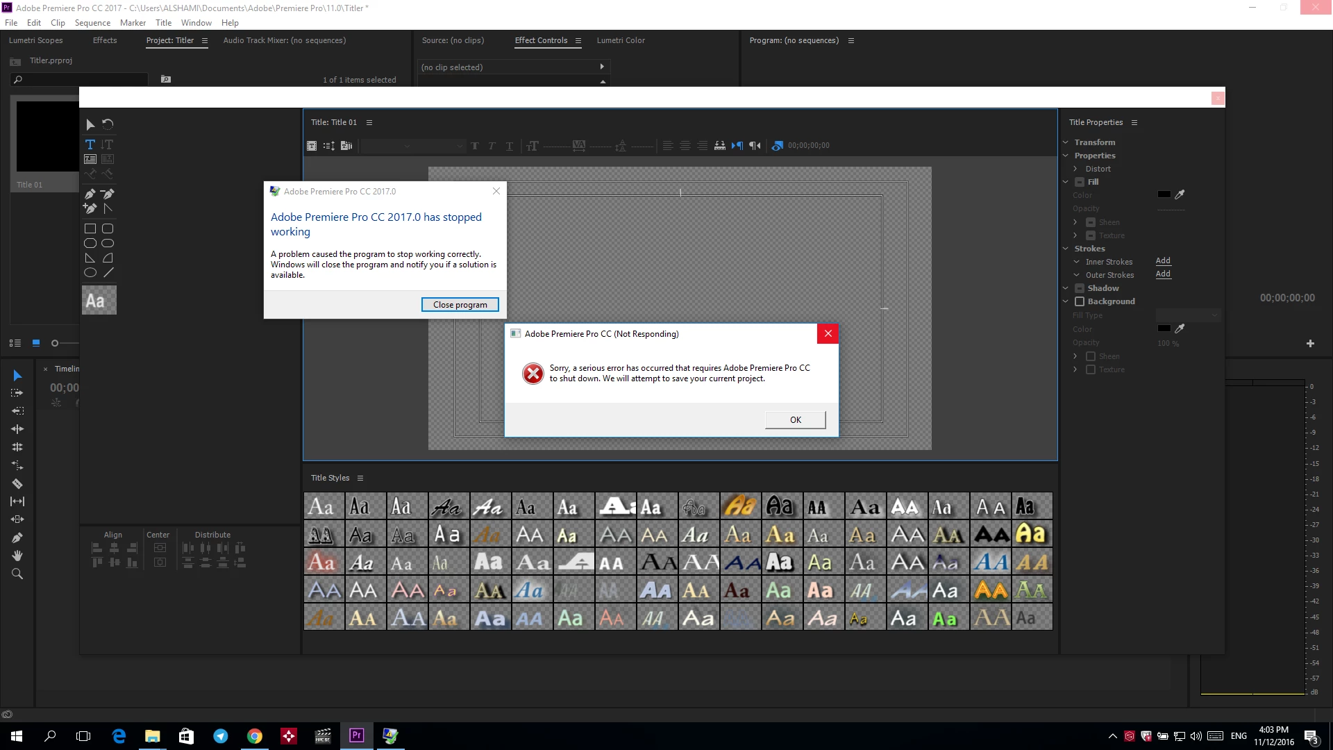
Task: Select the Track Select Forward tool
Action: point(17,393)
